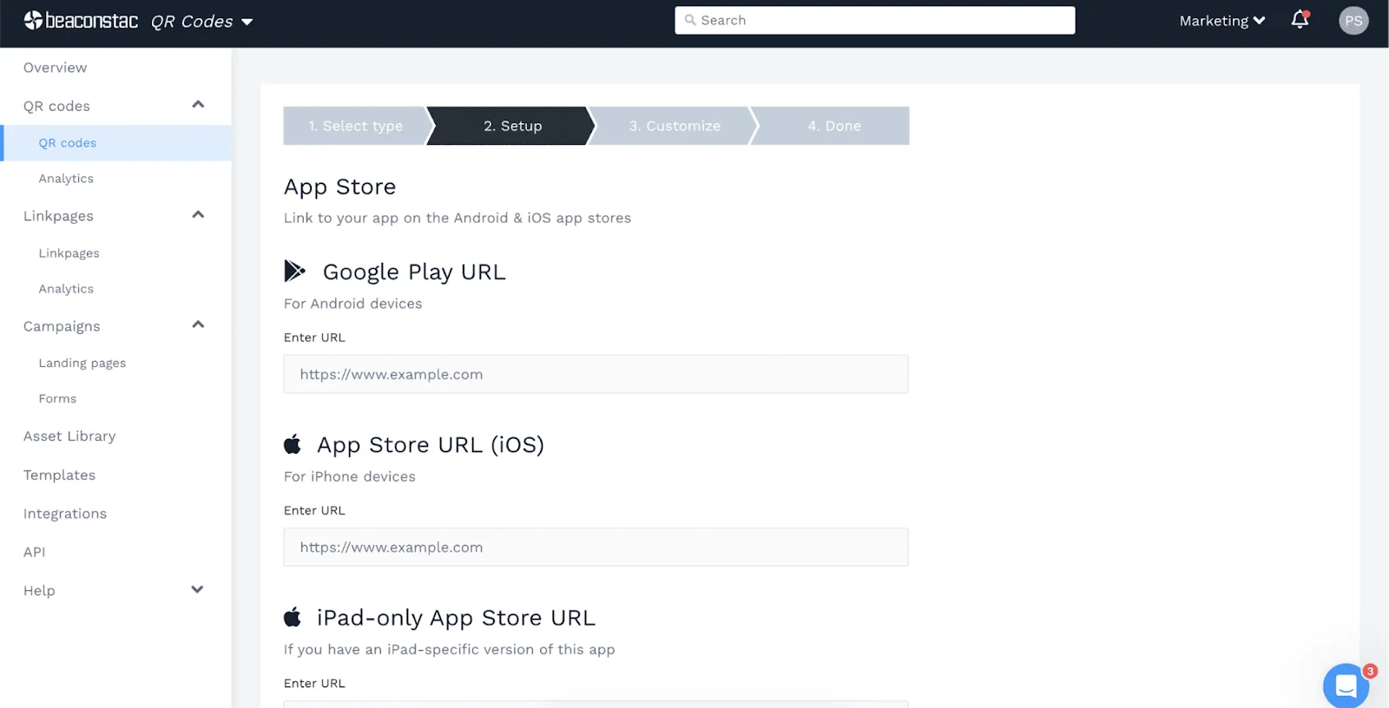The height and width of the screenshot is (708, 1389).
Task: Expand the Help sidebar section
Action: pos(197,590)
